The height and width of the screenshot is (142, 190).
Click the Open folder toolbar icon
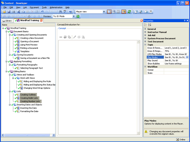point(4,12)
